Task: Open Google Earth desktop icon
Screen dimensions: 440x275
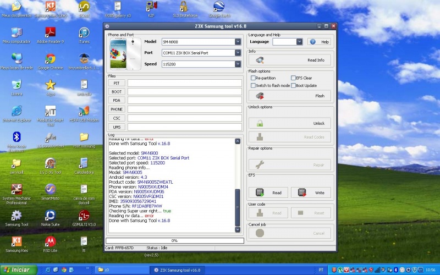Action: click(219, 9)
